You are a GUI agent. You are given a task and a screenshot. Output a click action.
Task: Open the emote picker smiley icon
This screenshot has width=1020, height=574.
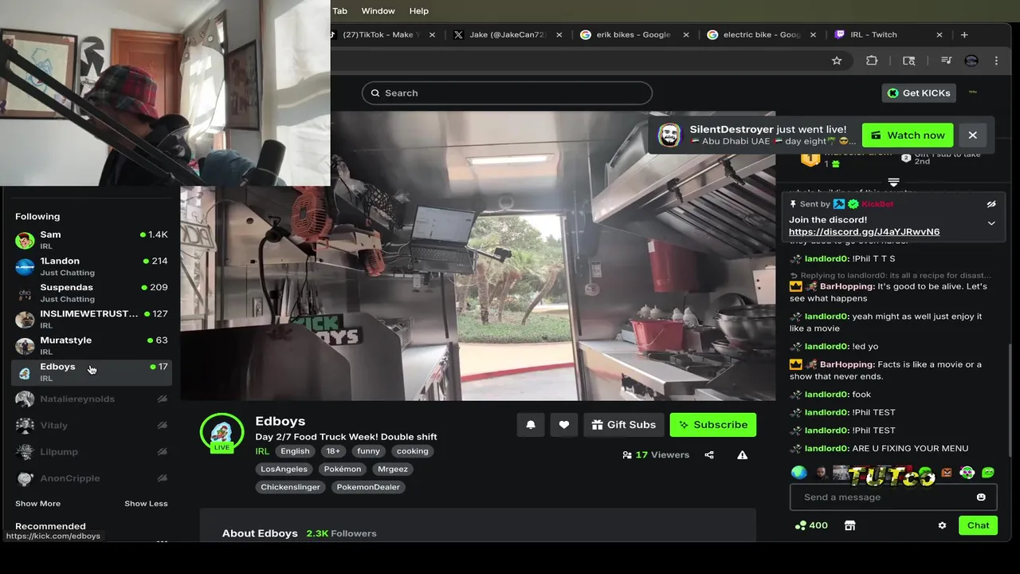[x=981, y=497]
